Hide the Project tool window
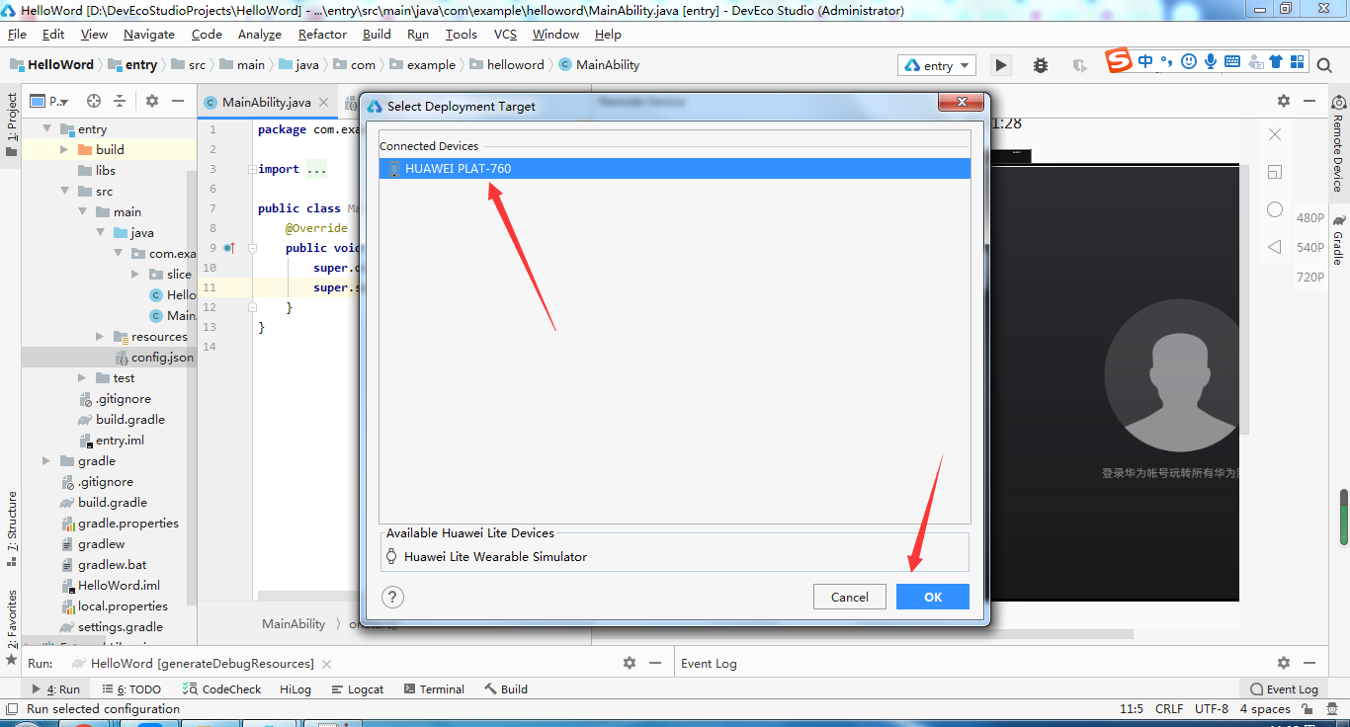The height and width of the screenshot is (727, 1350). click(178, 101)
